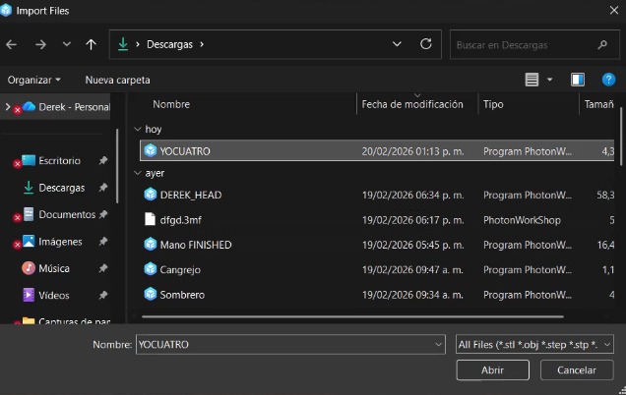Open Imágenes in the sidebar

60,242
